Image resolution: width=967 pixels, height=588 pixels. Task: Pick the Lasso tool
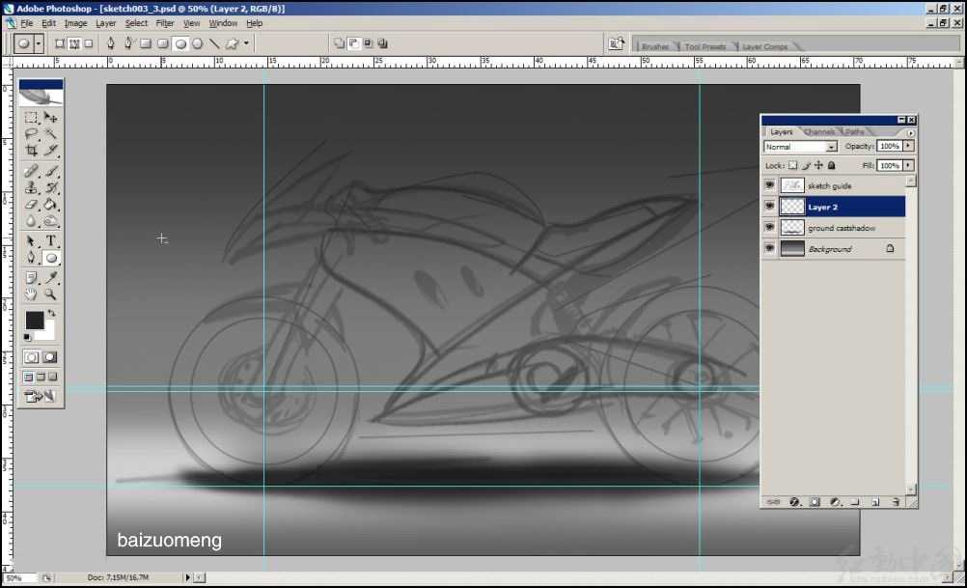coord(32,134)
